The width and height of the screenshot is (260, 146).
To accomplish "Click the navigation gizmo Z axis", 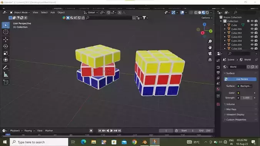I will coord(205,25).
